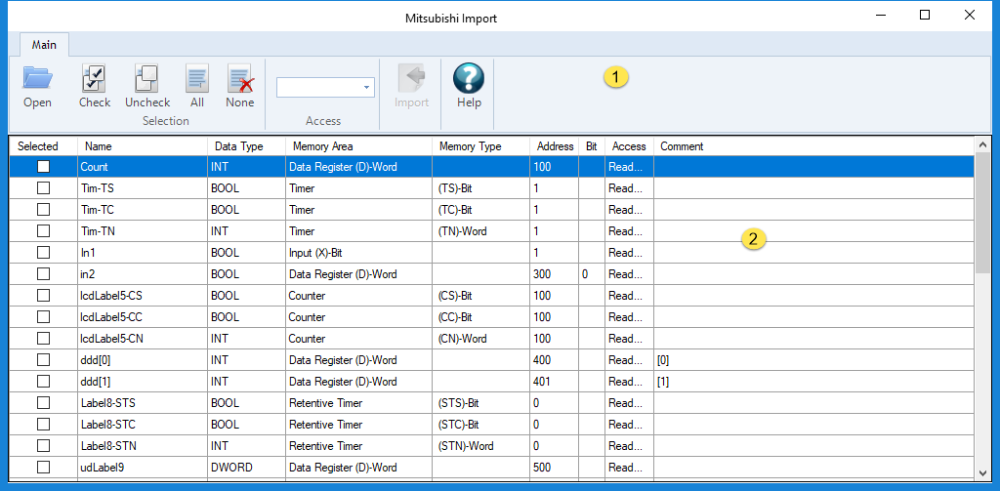Screen dimensions: 1000x491
Task: Click the Uncheck selection icon
Action: tap(147, 79)
